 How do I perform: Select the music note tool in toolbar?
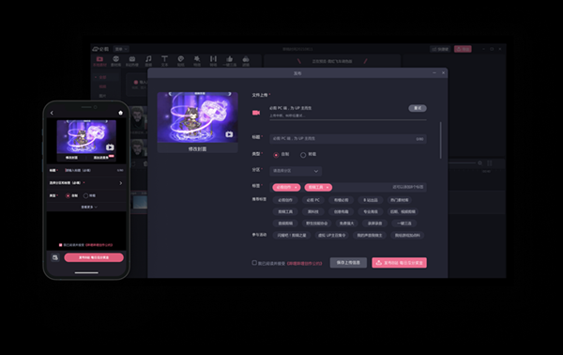coord(148,59)
